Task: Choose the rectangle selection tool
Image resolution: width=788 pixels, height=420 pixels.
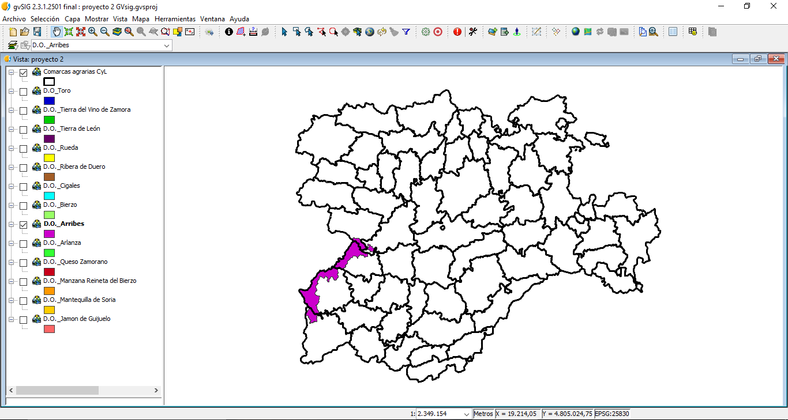Action: pyautogui.click(x=297, y=32)
